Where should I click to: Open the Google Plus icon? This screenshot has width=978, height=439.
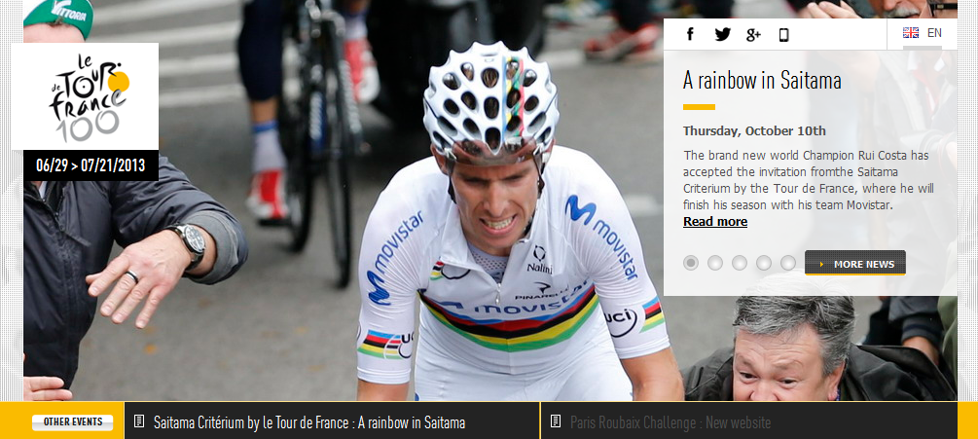[x=753, y=35]
